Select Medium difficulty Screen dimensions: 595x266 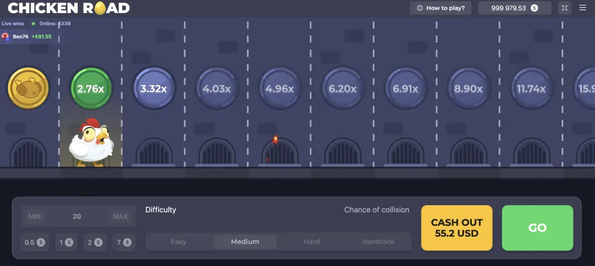click(245, 242)
